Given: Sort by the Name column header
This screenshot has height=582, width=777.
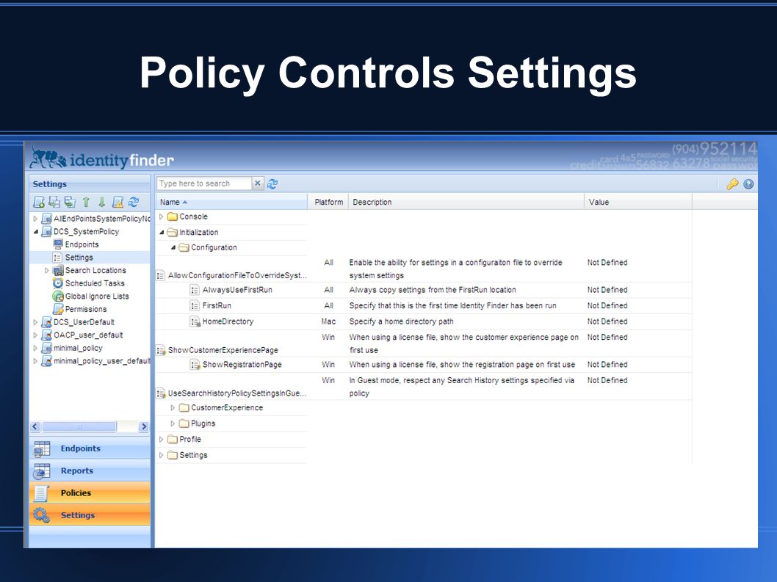Looking at the screenshot, I should click(x=232, y=202).
